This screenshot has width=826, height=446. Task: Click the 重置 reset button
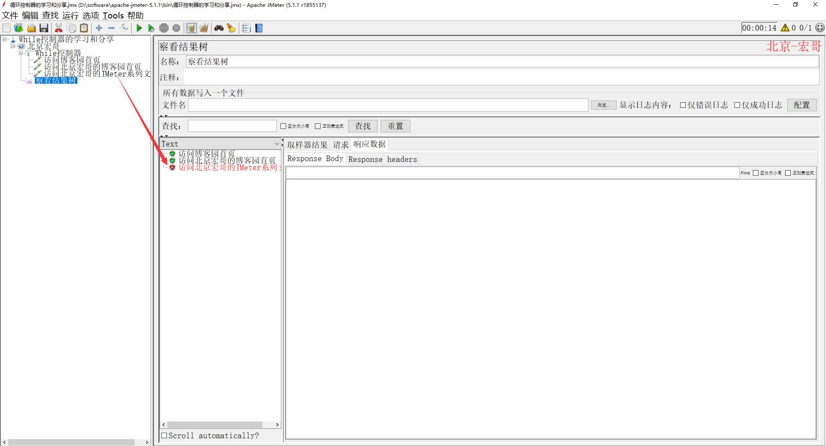(x=395, y=126)
